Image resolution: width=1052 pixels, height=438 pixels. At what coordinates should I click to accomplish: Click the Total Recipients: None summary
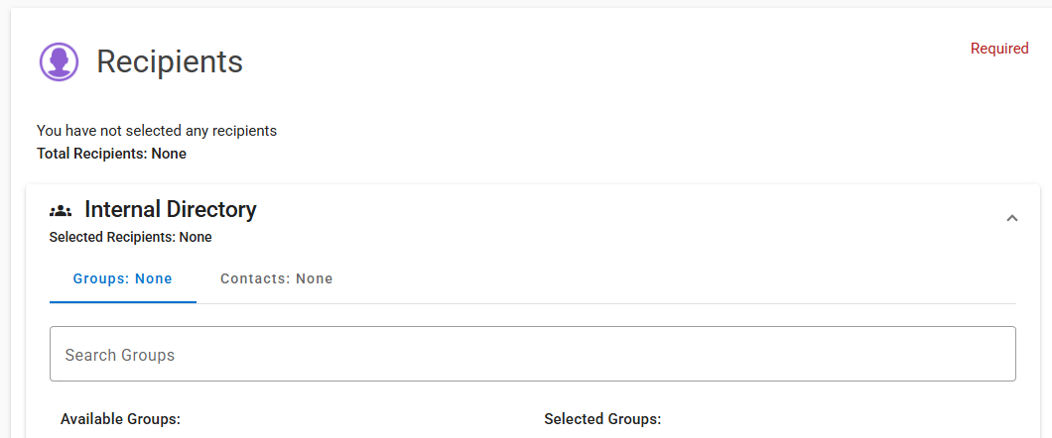click(x=111, y=154)
